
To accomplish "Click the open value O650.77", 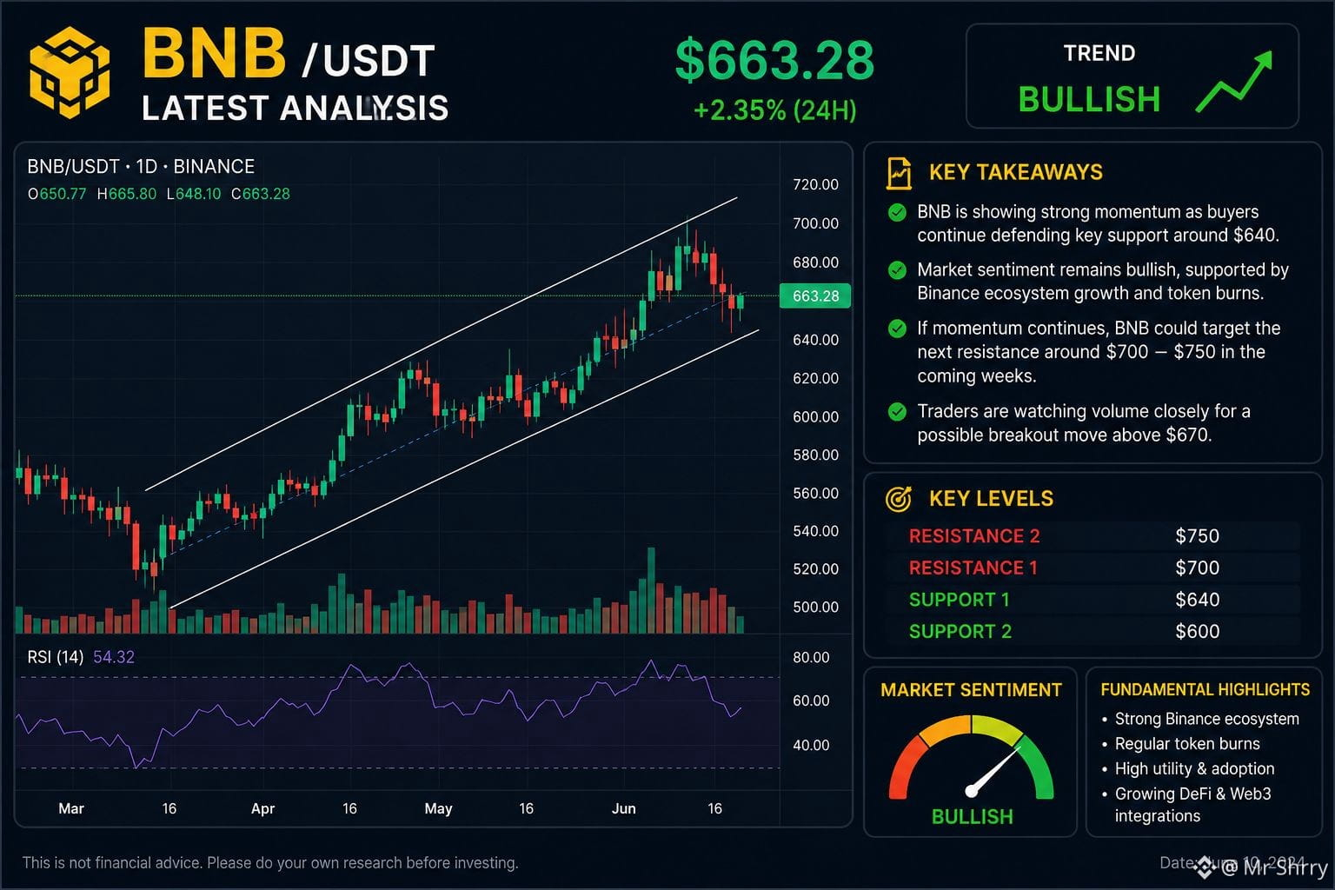I will click(x=57, y=194).
